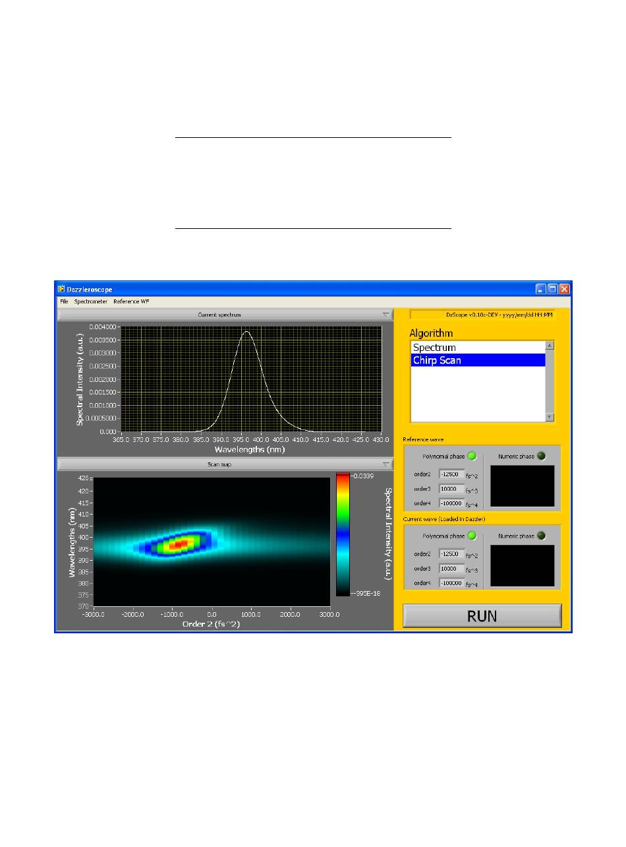
Task: Click the Reference wave section label
Action: coord(423,439)
